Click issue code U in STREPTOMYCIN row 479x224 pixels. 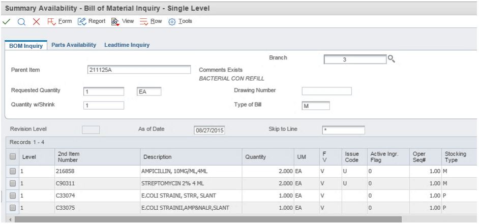(354, 184)
